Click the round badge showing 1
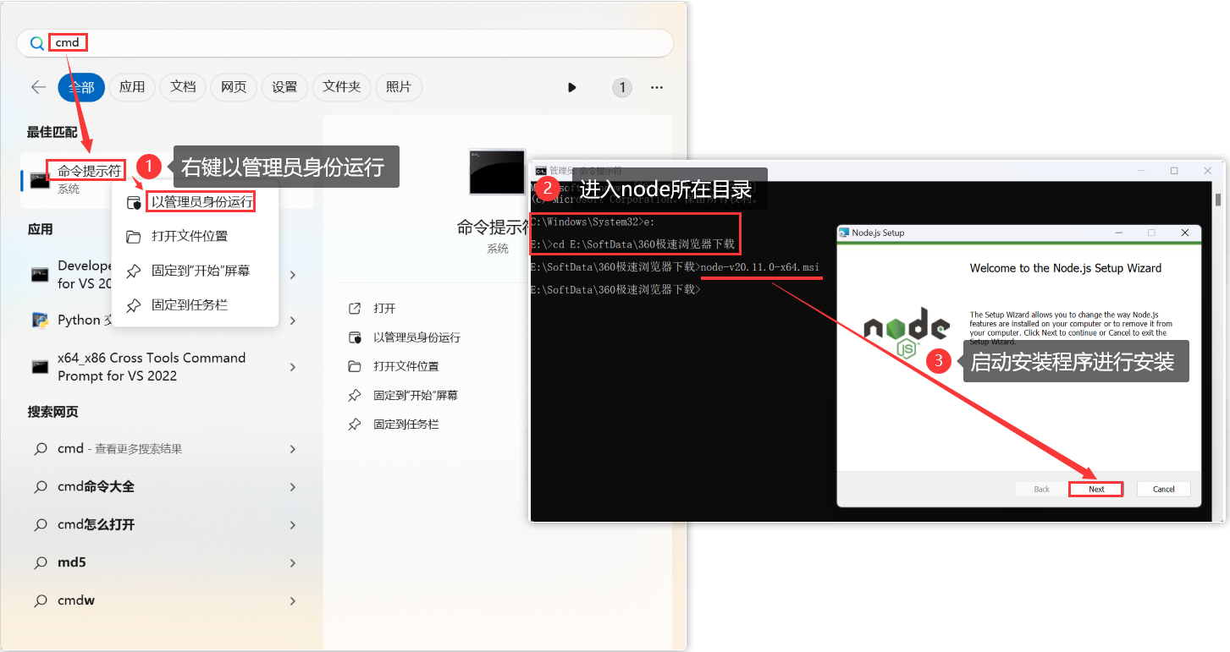The height and width of the screenshot is (652, 1230). pyautogui.click(x=622, y=87)
